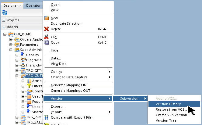The height and width of the screenshot is (125, 202).
Task: Select Version History from Subversion submenu
Action: (169, 104)
